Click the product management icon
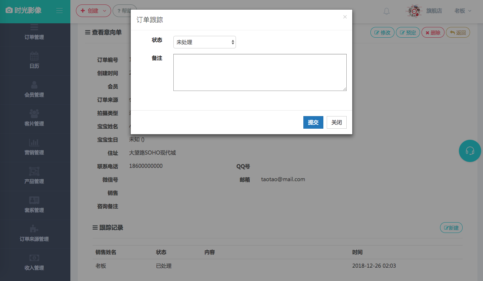The width and height of the screenshot is (483, 281). (x=34, y=171)
